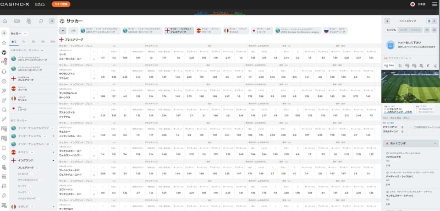Switch to the スポーツ top tab
Screen dimensions: 440x211
point(202,13)
